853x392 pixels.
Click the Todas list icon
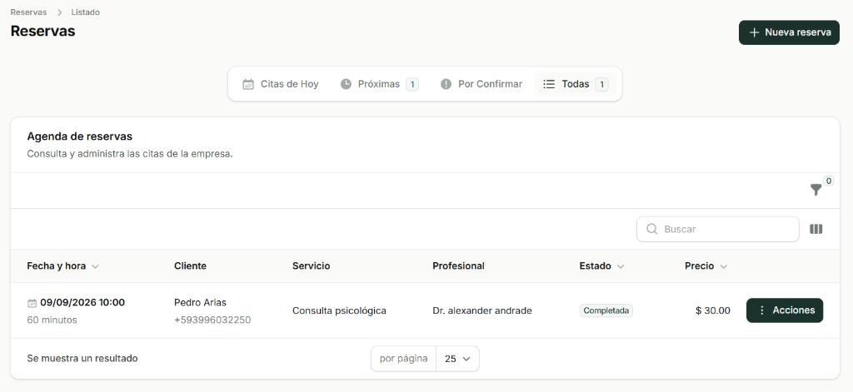click(549, 84)
